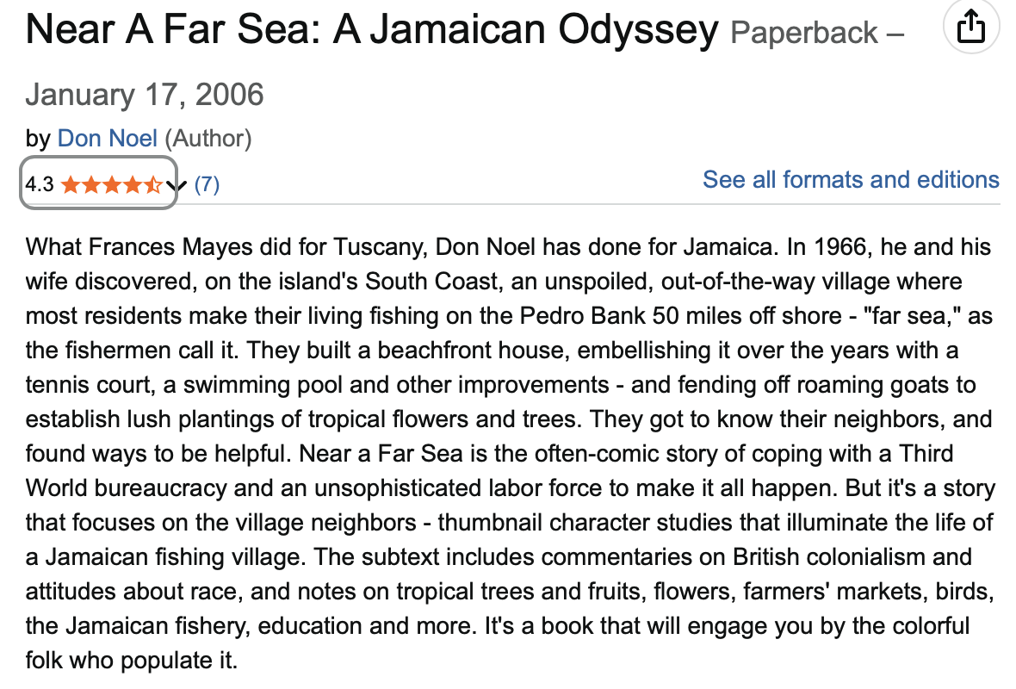Click the words Pedro Bank in the description

[x=567, y=315]
